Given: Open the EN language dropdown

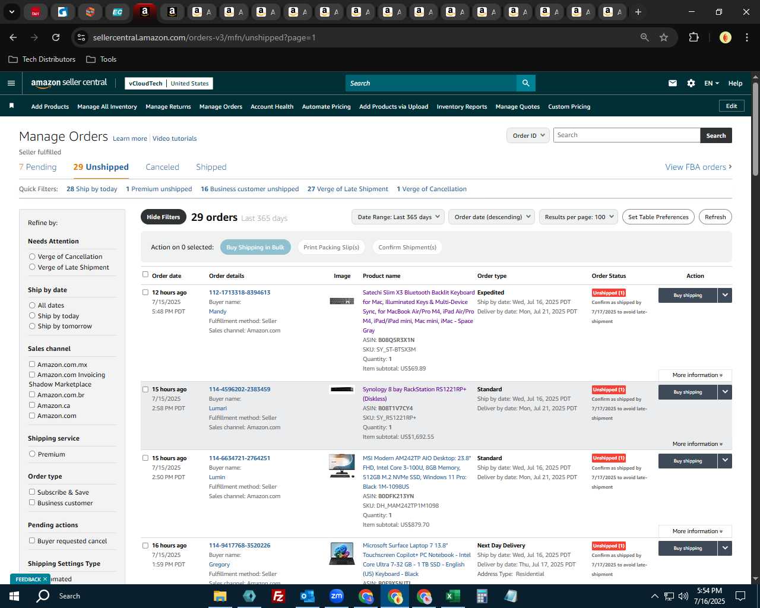Looking at the screenshot, I should point(711,83).
